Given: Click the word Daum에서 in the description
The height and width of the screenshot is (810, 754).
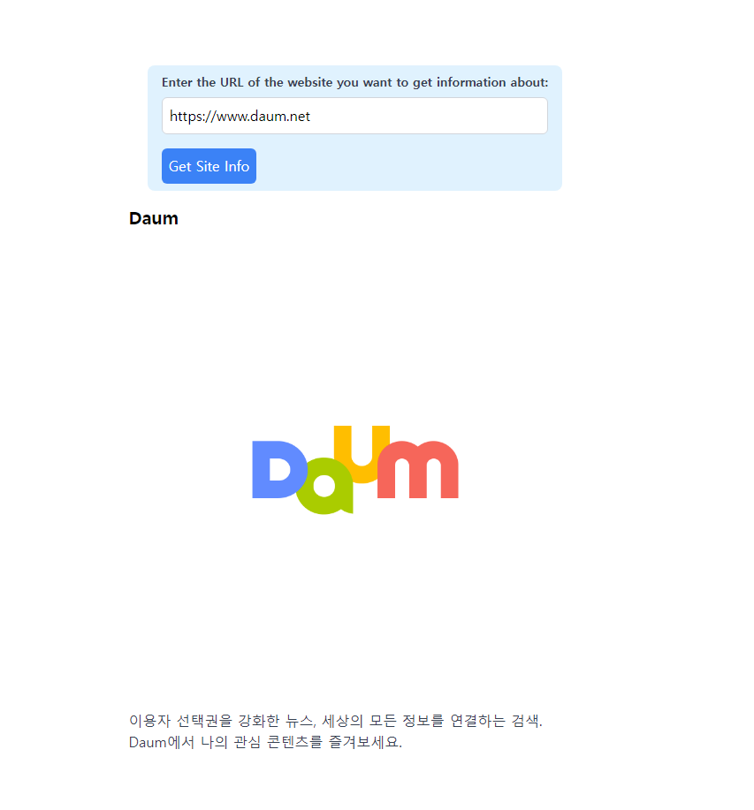Looking at the screenshot, I should [x=161, y=742].
